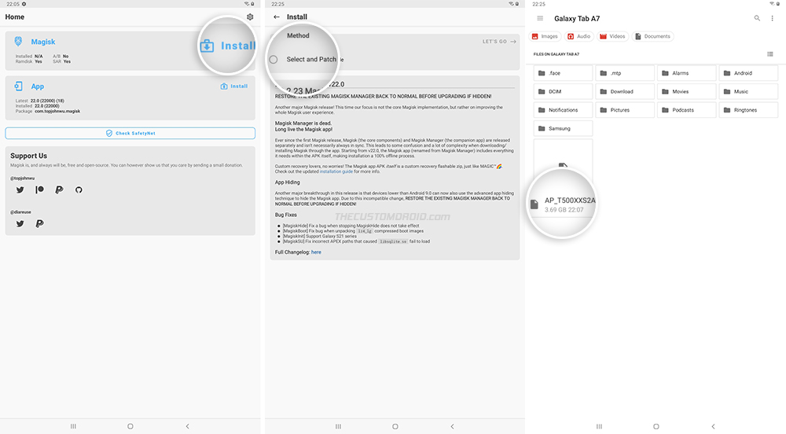Open the Movies folder
The image size is (786, 434).
click(x=686, y=92)
